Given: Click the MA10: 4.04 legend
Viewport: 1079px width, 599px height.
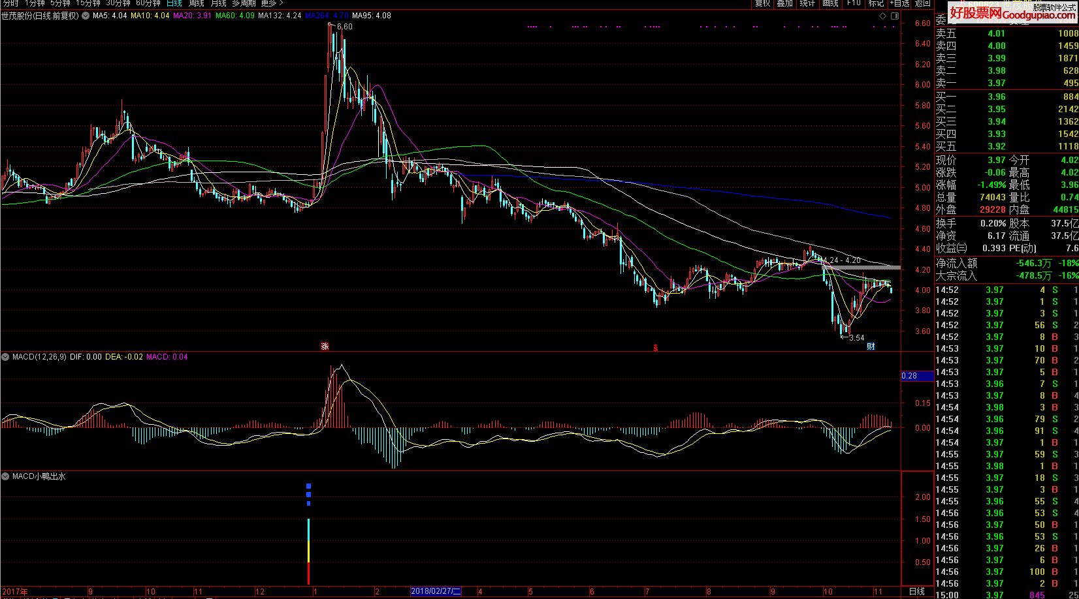Looking at the screenshot, I should (x=150, y=15).
